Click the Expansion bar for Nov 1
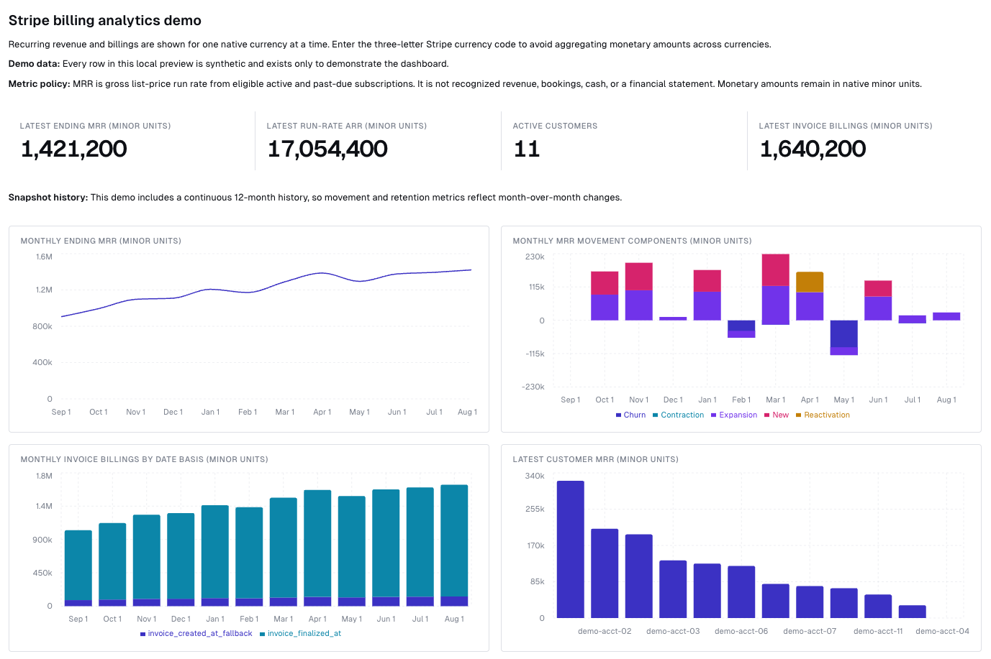The height and width of the screenshot is (659, 991). [638, 305]
